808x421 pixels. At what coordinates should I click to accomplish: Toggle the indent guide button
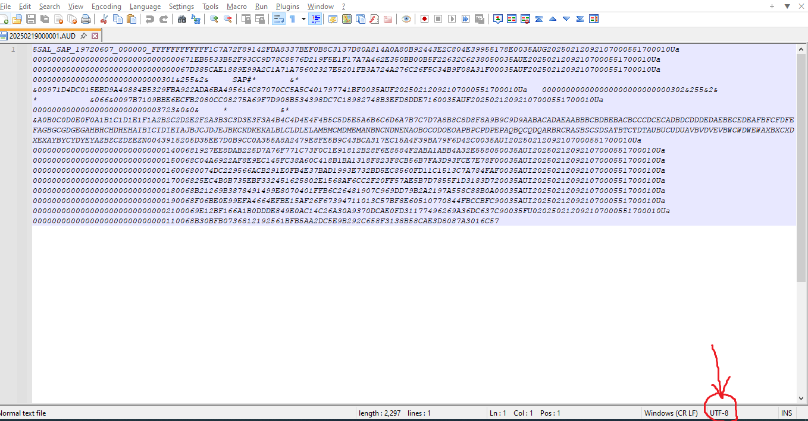315,19
